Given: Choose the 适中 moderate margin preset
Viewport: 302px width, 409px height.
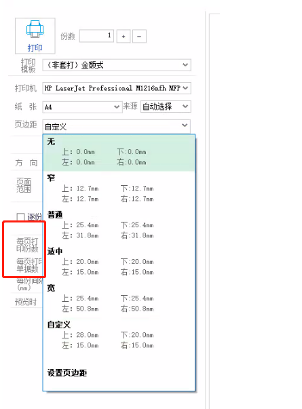Looking at the screenshot, I should (x=119, y=262).
